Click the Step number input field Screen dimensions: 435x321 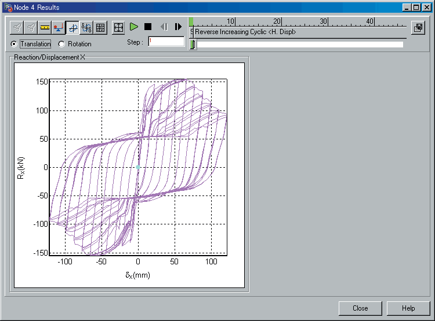point(166,42)
